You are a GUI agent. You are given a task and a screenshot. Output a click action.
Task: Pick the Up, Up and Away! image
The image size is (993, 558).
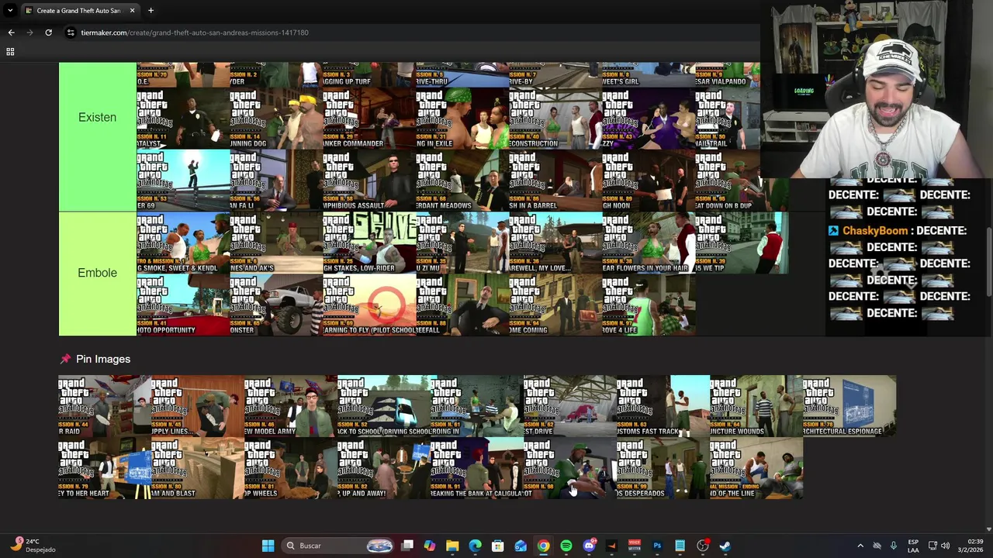[x=384, y=468]
